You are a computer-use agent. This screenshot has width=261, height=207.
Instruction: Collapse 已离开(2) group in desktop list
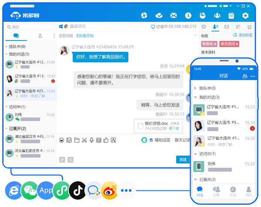pyautogui.click(x=7, y=129)
